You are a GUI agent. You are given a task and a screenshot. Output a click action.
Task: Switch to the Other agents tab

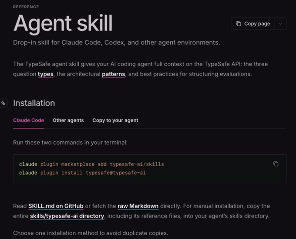68,120
